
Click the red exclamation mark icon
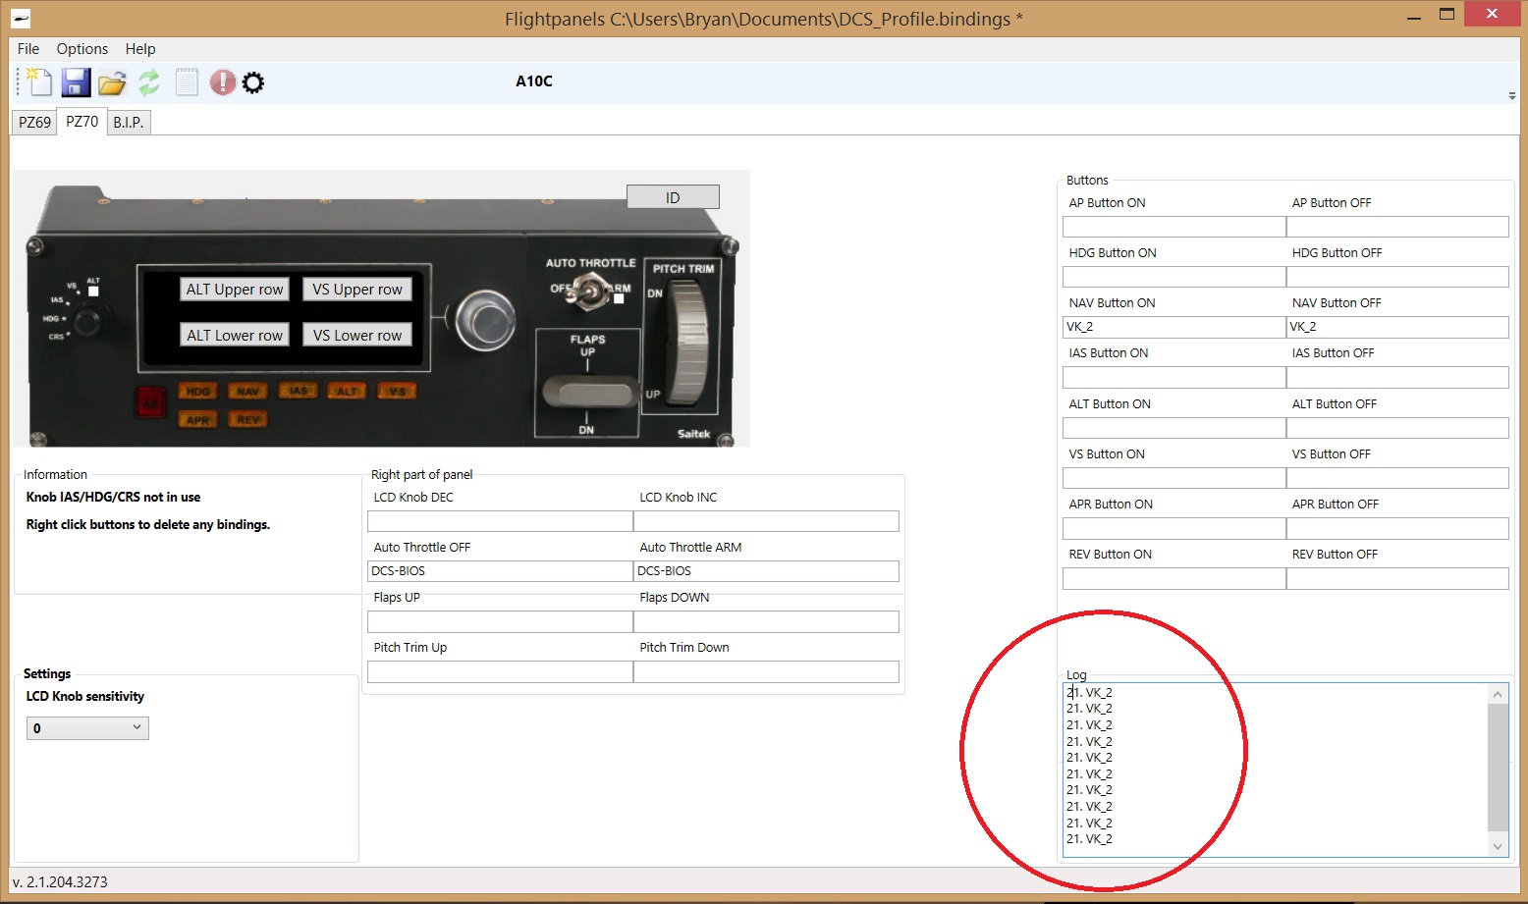[223, 82]
